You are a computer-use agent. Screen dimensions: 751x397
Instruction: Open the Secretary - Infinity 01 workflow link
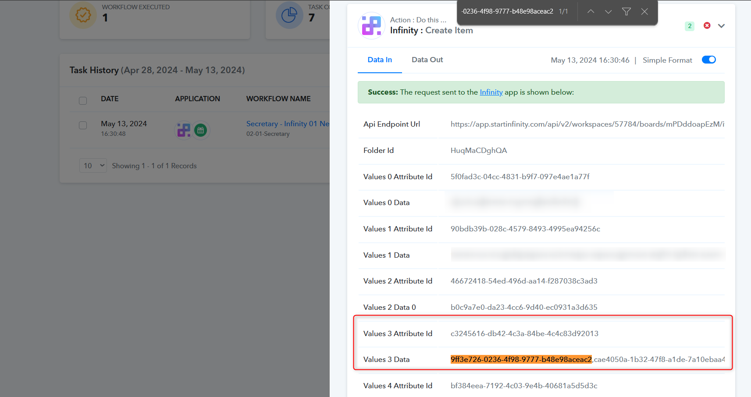pos(288,124)
